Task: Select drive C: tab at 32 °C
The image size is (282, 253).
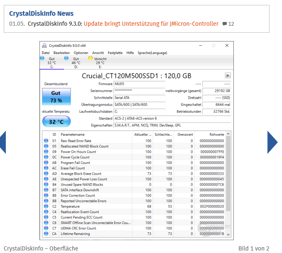Action: [51, 63]
